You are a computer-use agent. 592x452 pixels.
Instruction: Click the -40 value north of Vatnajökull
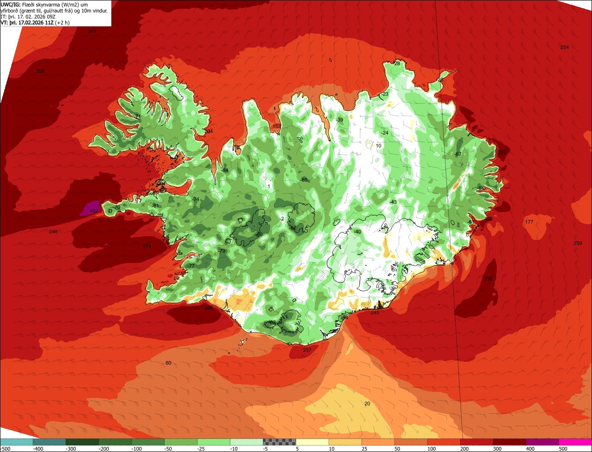point(357,232)
